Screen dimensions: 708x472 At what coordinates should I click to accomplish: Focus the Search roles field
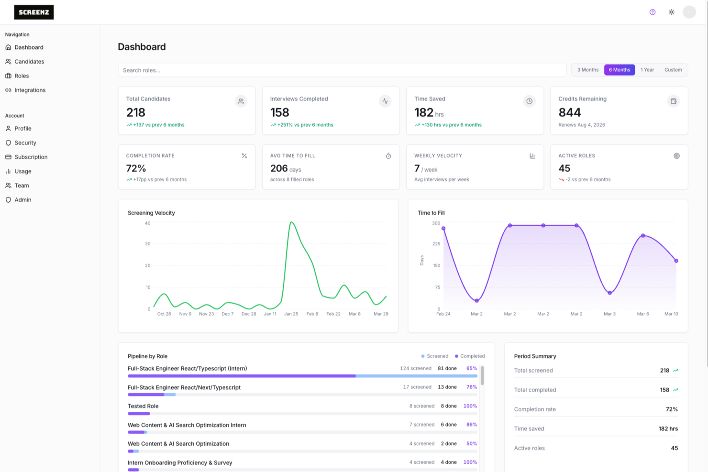coord(342,70)
